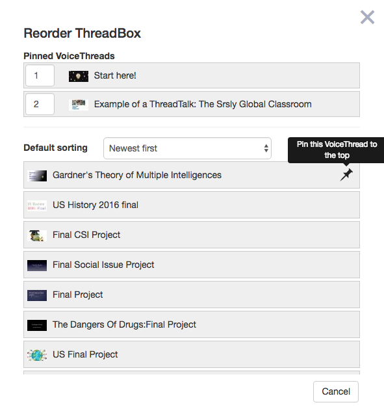Pin Gardner's Theory VoiceThread to the top

[346, 175]
